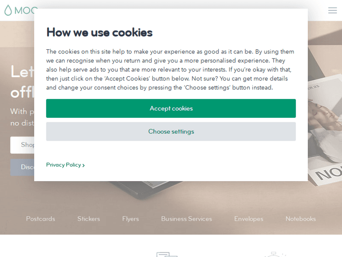Image resolution: width=342 pixels, height=257 pixels.
Task: Click the cookie description paragraph text
Action: point(171,69)
